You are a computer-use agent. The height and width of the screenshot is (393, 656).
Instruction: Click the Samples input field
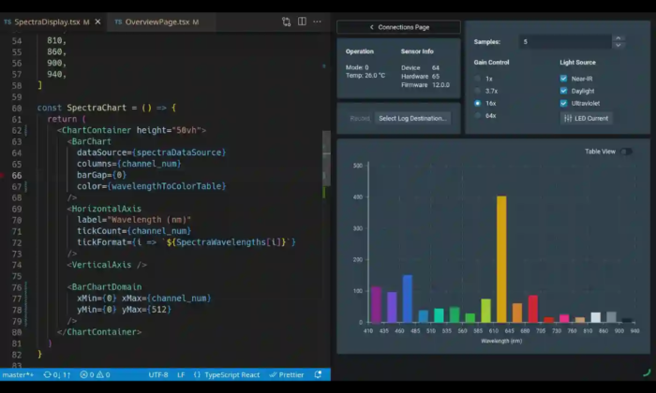pyautogui.click(x=565, y=42)
